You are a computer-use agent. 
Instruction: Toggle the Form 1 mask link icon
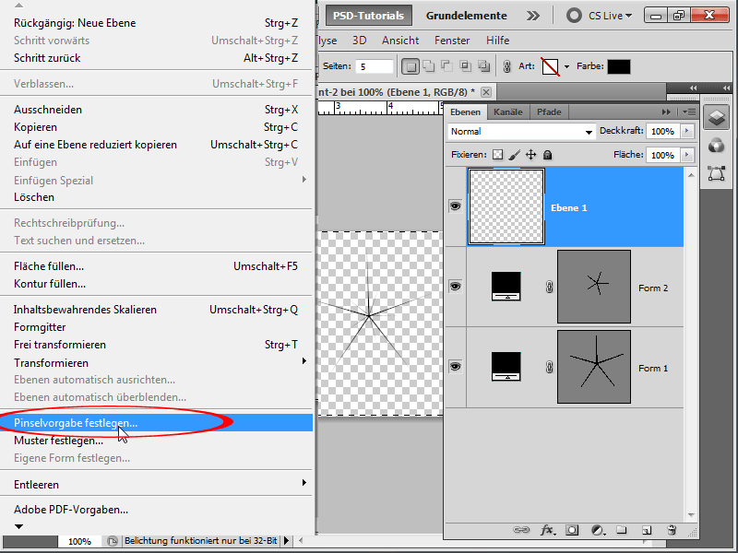[x=549, y=367]
